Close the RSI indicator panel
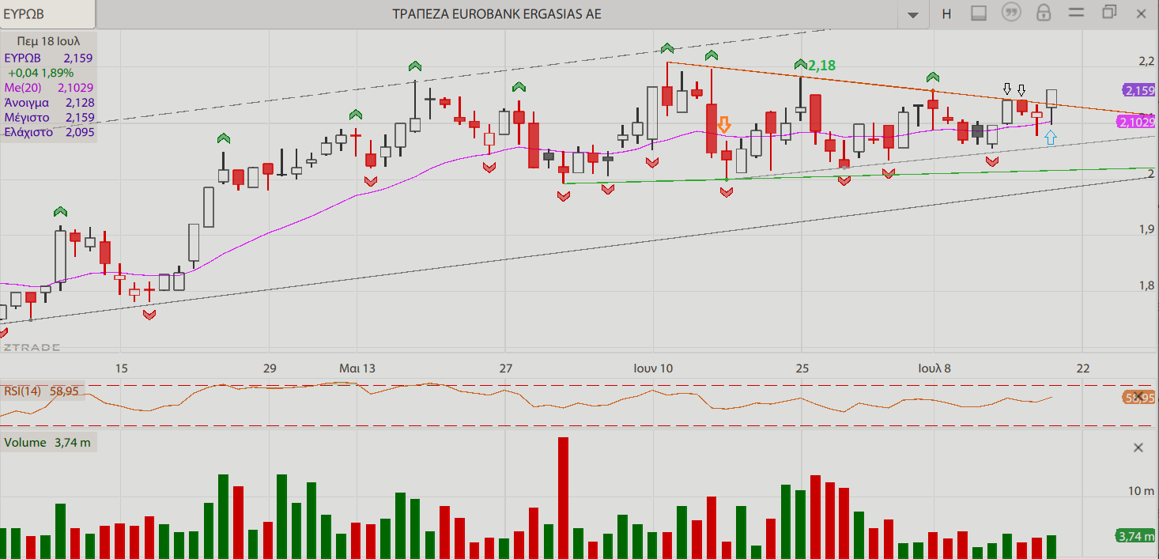Viewport: 1159px width, 559px height. click(x=1138, y=397)
